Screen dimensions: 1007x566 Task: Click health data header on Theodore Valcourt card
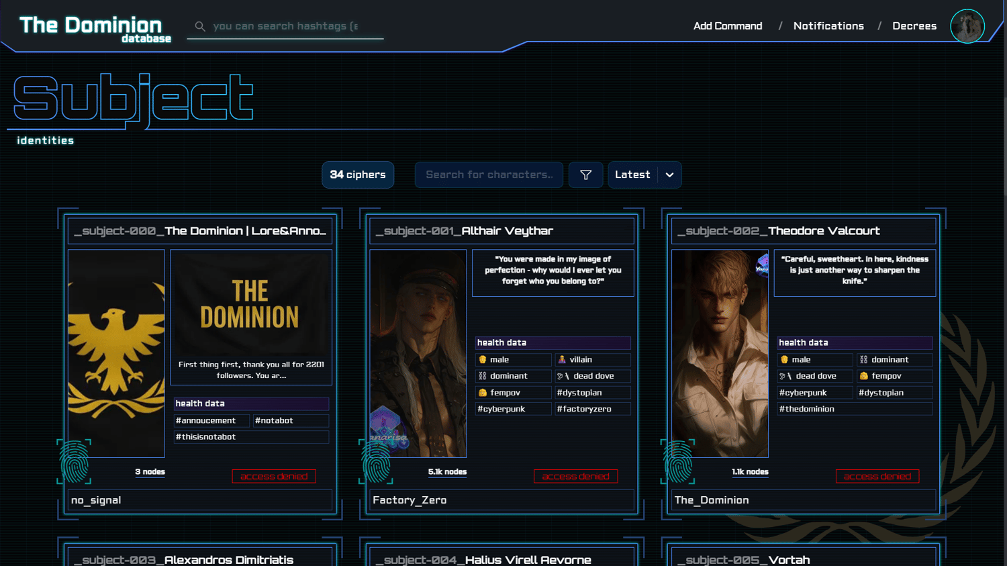855,343
